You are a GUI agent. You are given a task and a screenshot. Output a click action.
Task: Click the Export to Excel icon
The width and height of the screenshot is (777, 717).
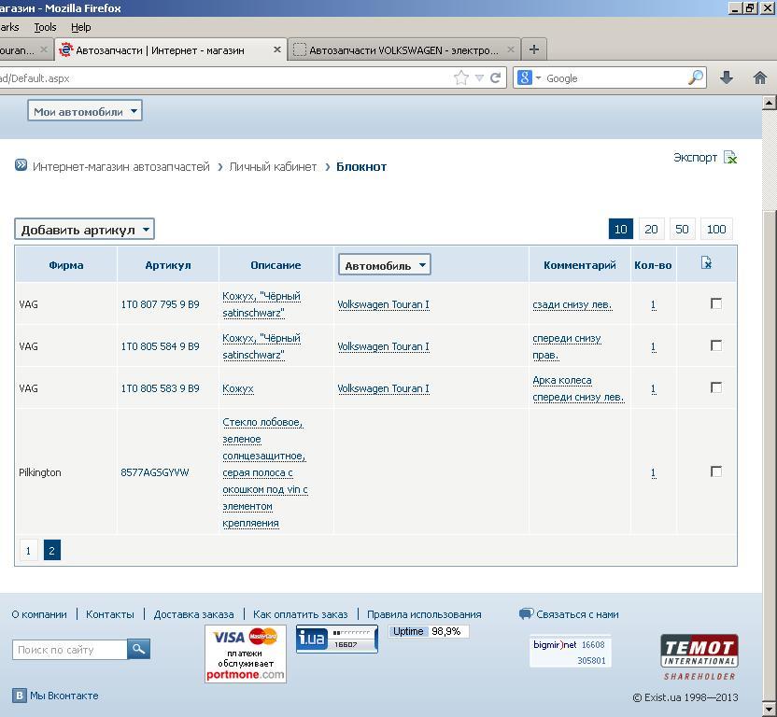pos(730,158)
